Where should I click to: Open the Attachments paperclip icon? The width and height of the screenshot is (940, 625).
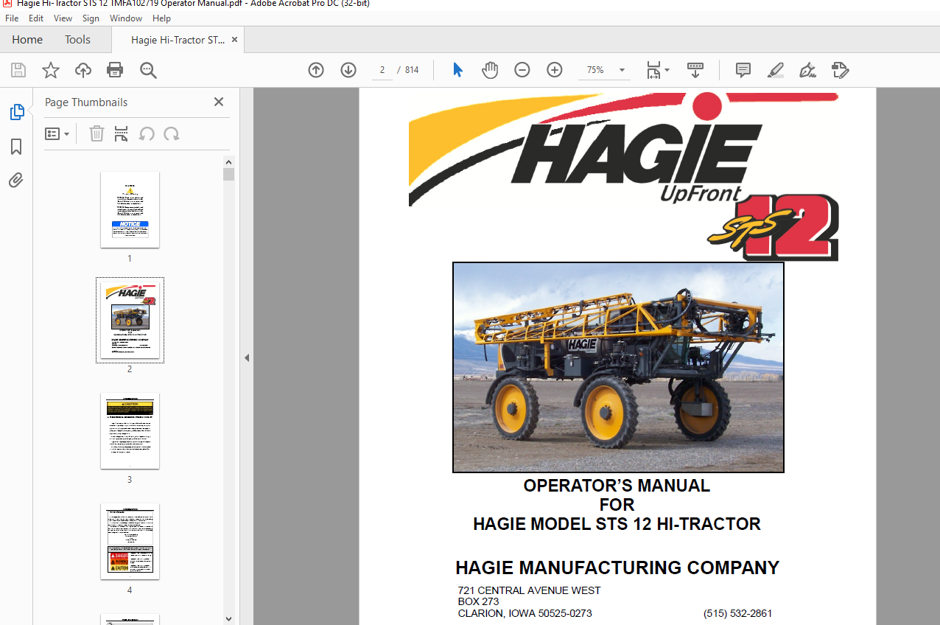point(16,180)
